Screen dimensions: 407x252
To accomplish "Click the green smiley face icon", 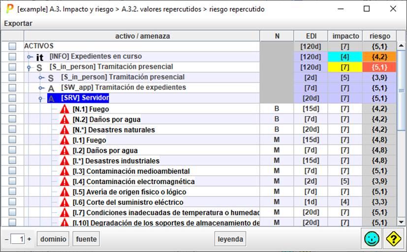I will click(x=372, y=239).
